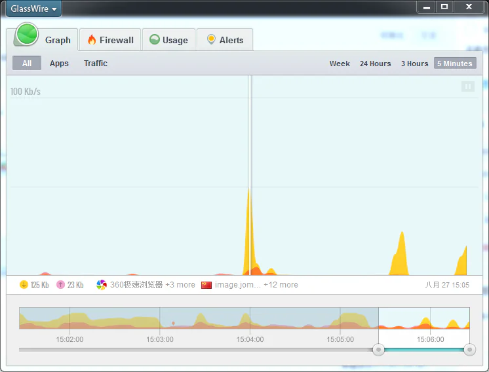
Task: Click the 360 browser app icon
Action: pos(102,285)
